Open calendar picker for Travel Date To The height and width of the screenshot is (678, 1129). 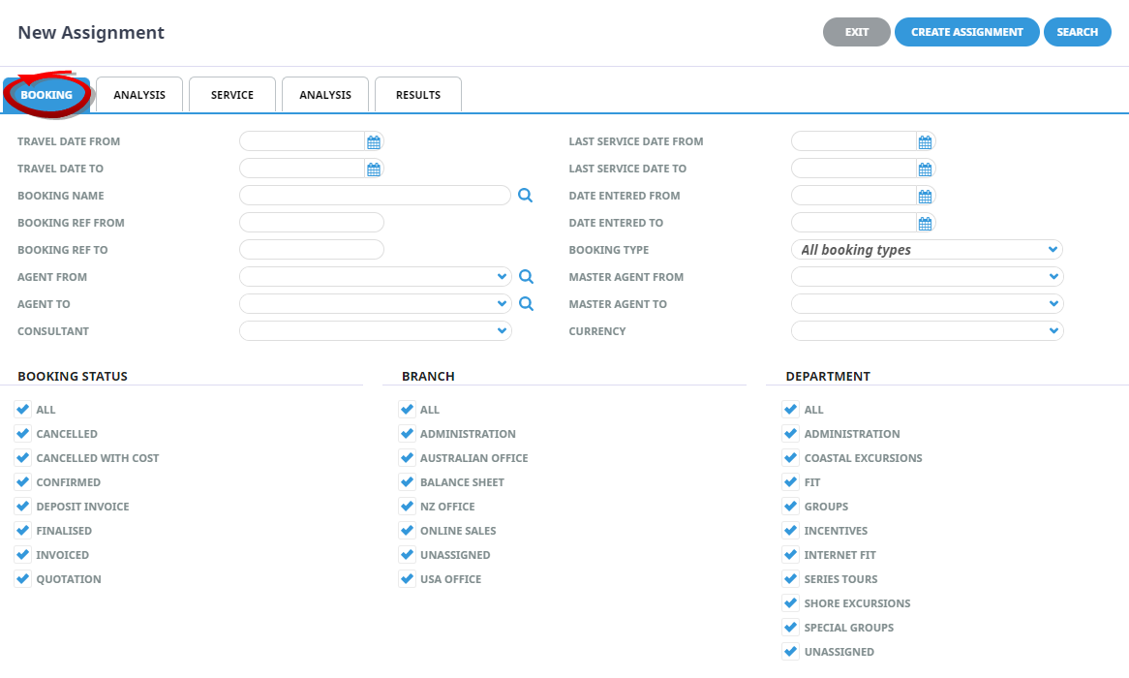coord(374,169)
